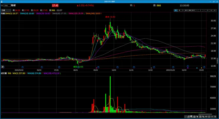
Task: Switch to the 週 weekly period tab
Action: tap(179, 10)
